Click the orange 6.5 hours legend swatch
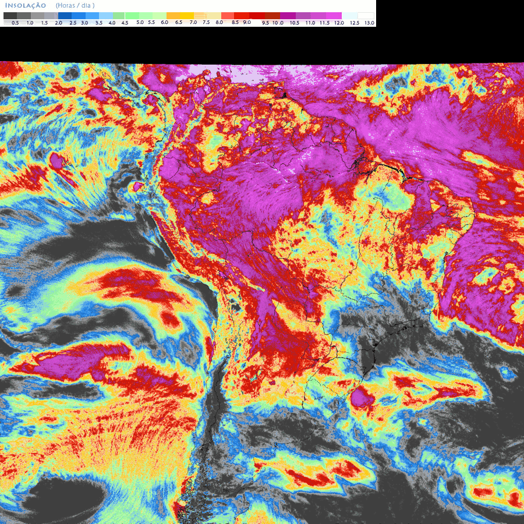Image resolution: width=524 pixels, height=524 pixels. (x=173, y=16)
